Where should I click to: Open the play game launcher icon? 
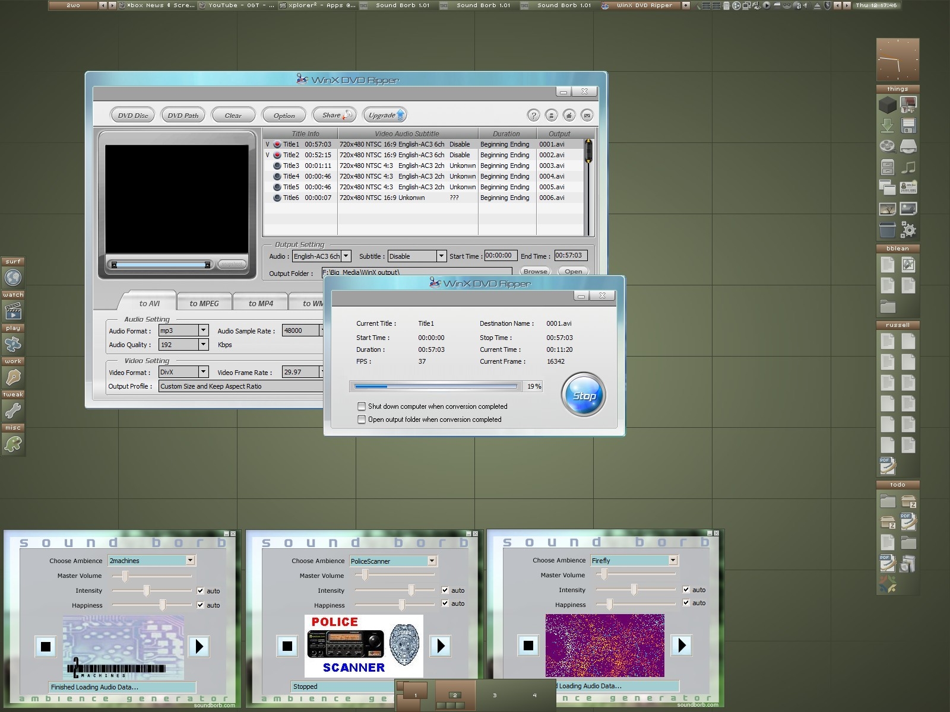click(13, 344)
